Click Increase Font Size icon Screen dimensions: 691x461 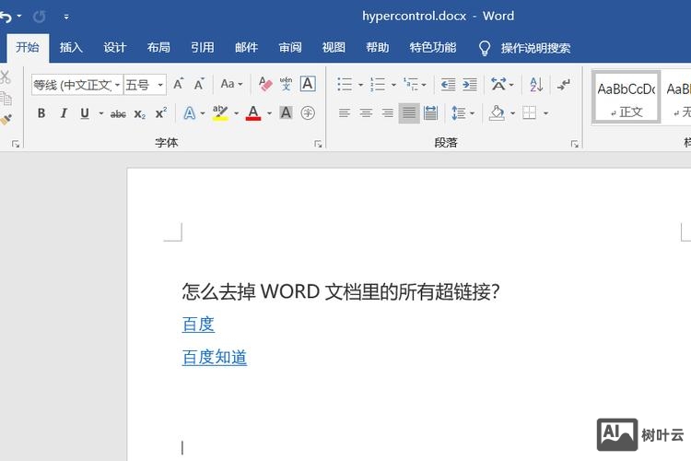[x=178, y=84]
